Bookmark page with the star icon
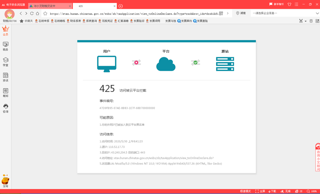The image size is (320, 194). tap(45, 14)
